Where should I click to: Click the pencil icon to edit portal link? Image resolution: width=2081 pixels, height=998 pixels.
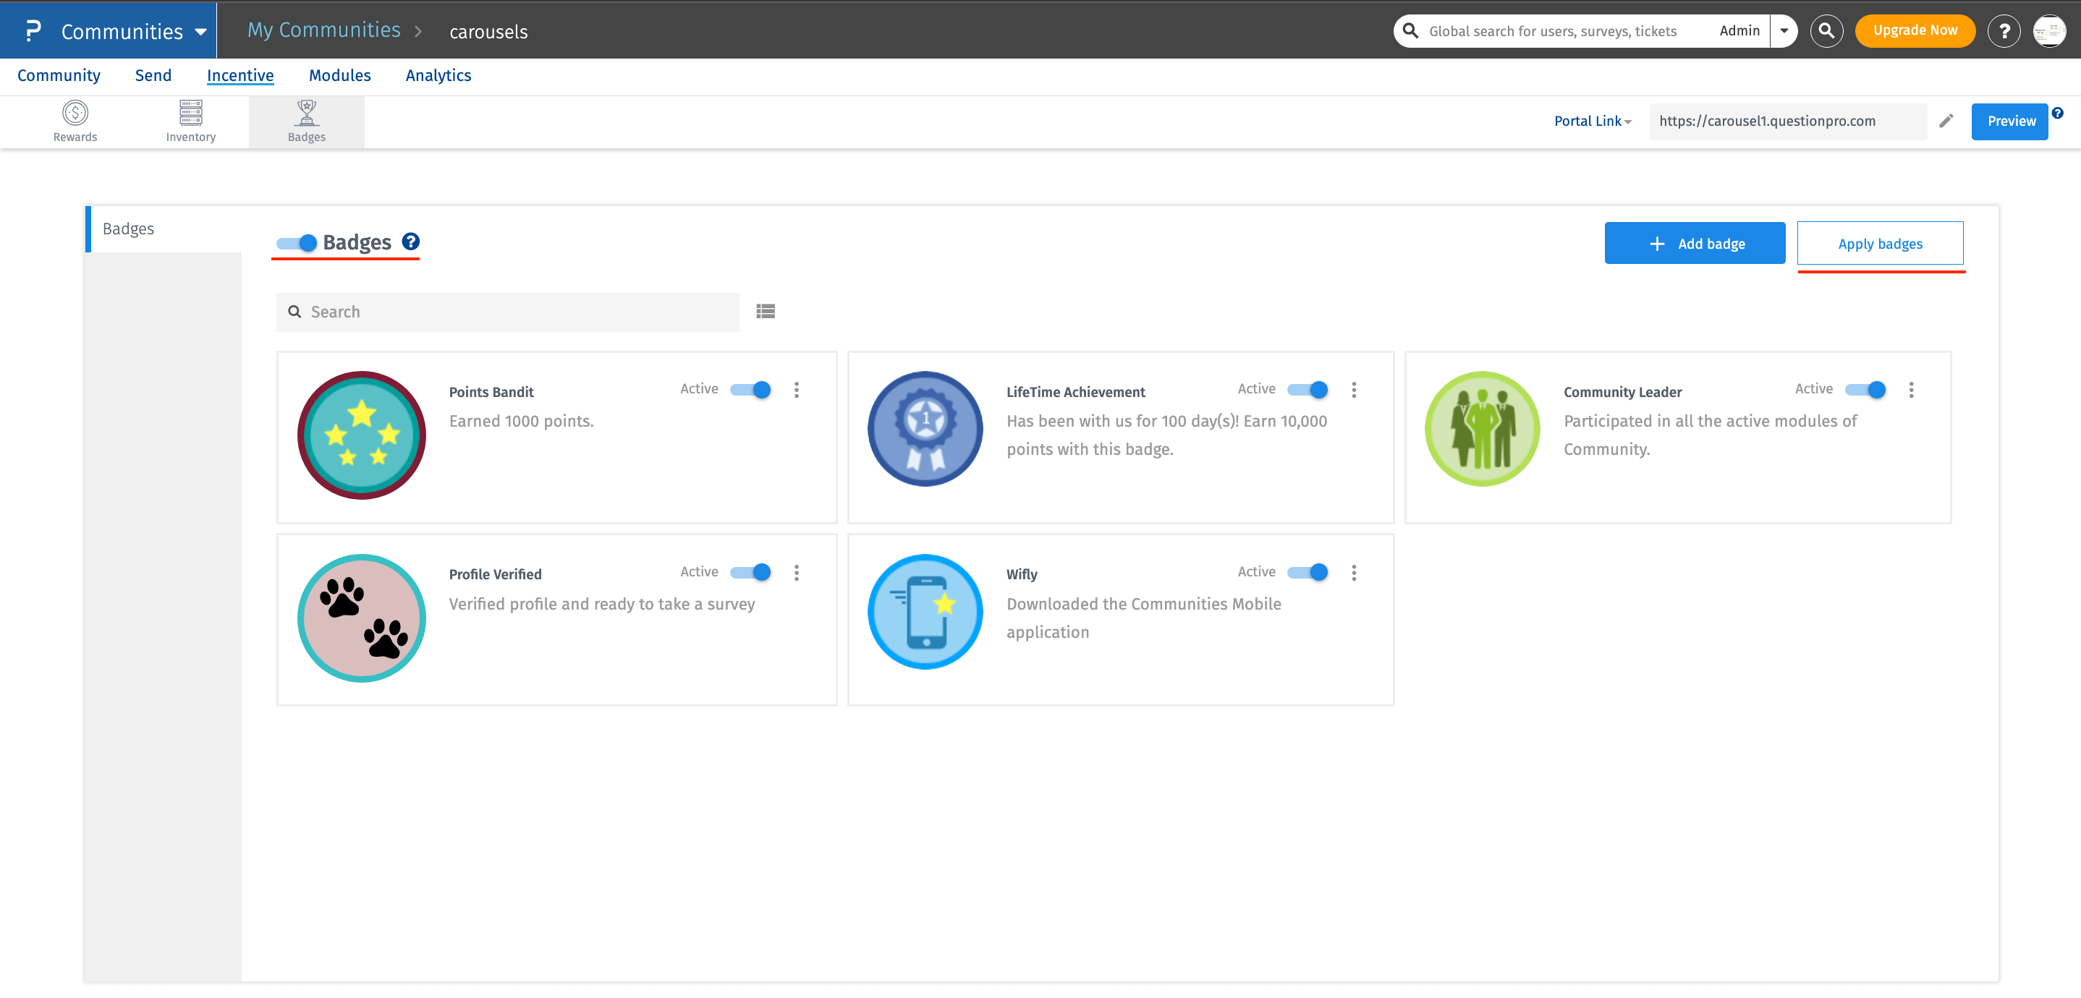[1946, 121]
